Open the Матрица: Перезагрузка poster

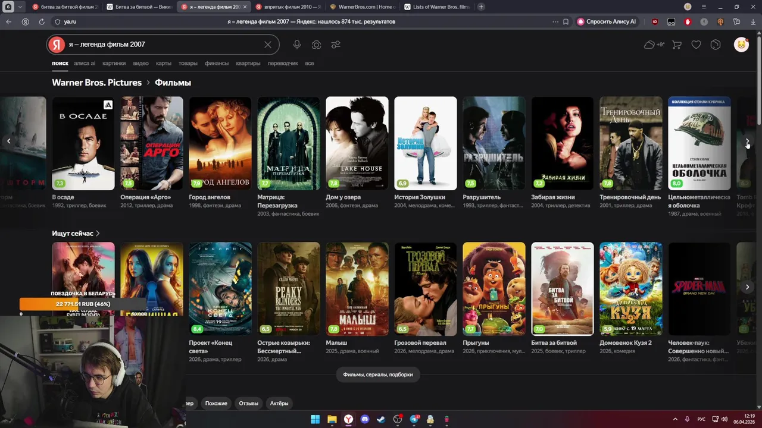289,143
